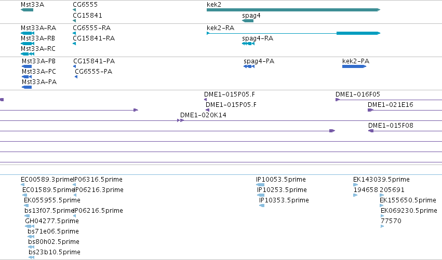Click the 205691 EST label
This screenshot has width=442, height=260.
(x=392, y=190)
